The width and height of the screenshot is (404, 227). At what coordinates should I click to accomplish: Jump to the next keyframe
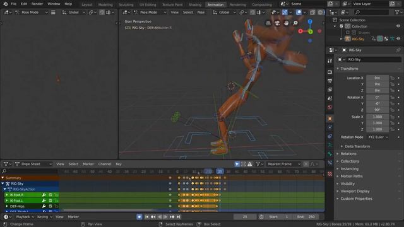tap(172, 217)
